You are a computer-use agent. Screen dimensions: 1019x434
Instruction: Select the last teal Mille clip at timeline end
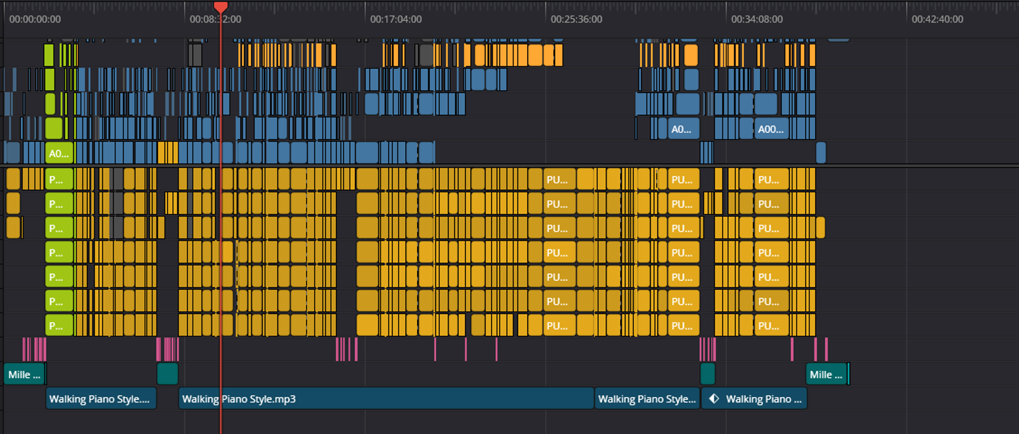(x=826, y=374)
